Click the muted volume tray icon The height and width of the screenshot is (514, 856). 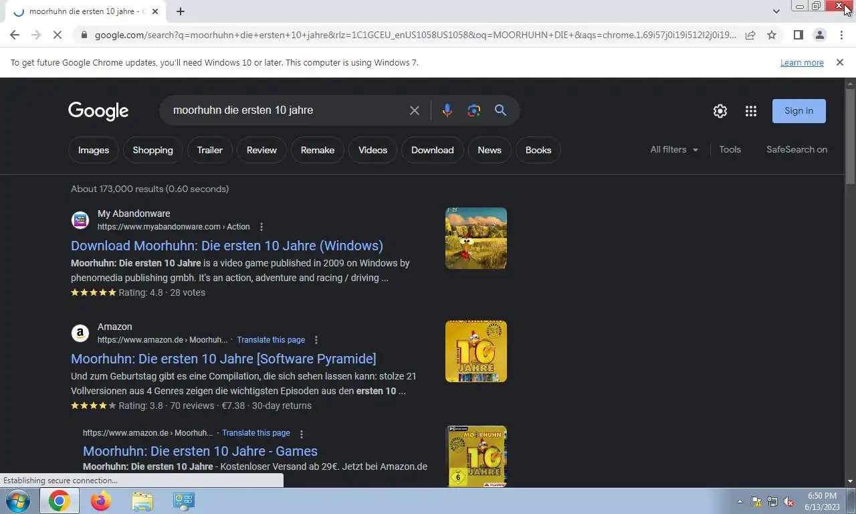pos(788,501)
